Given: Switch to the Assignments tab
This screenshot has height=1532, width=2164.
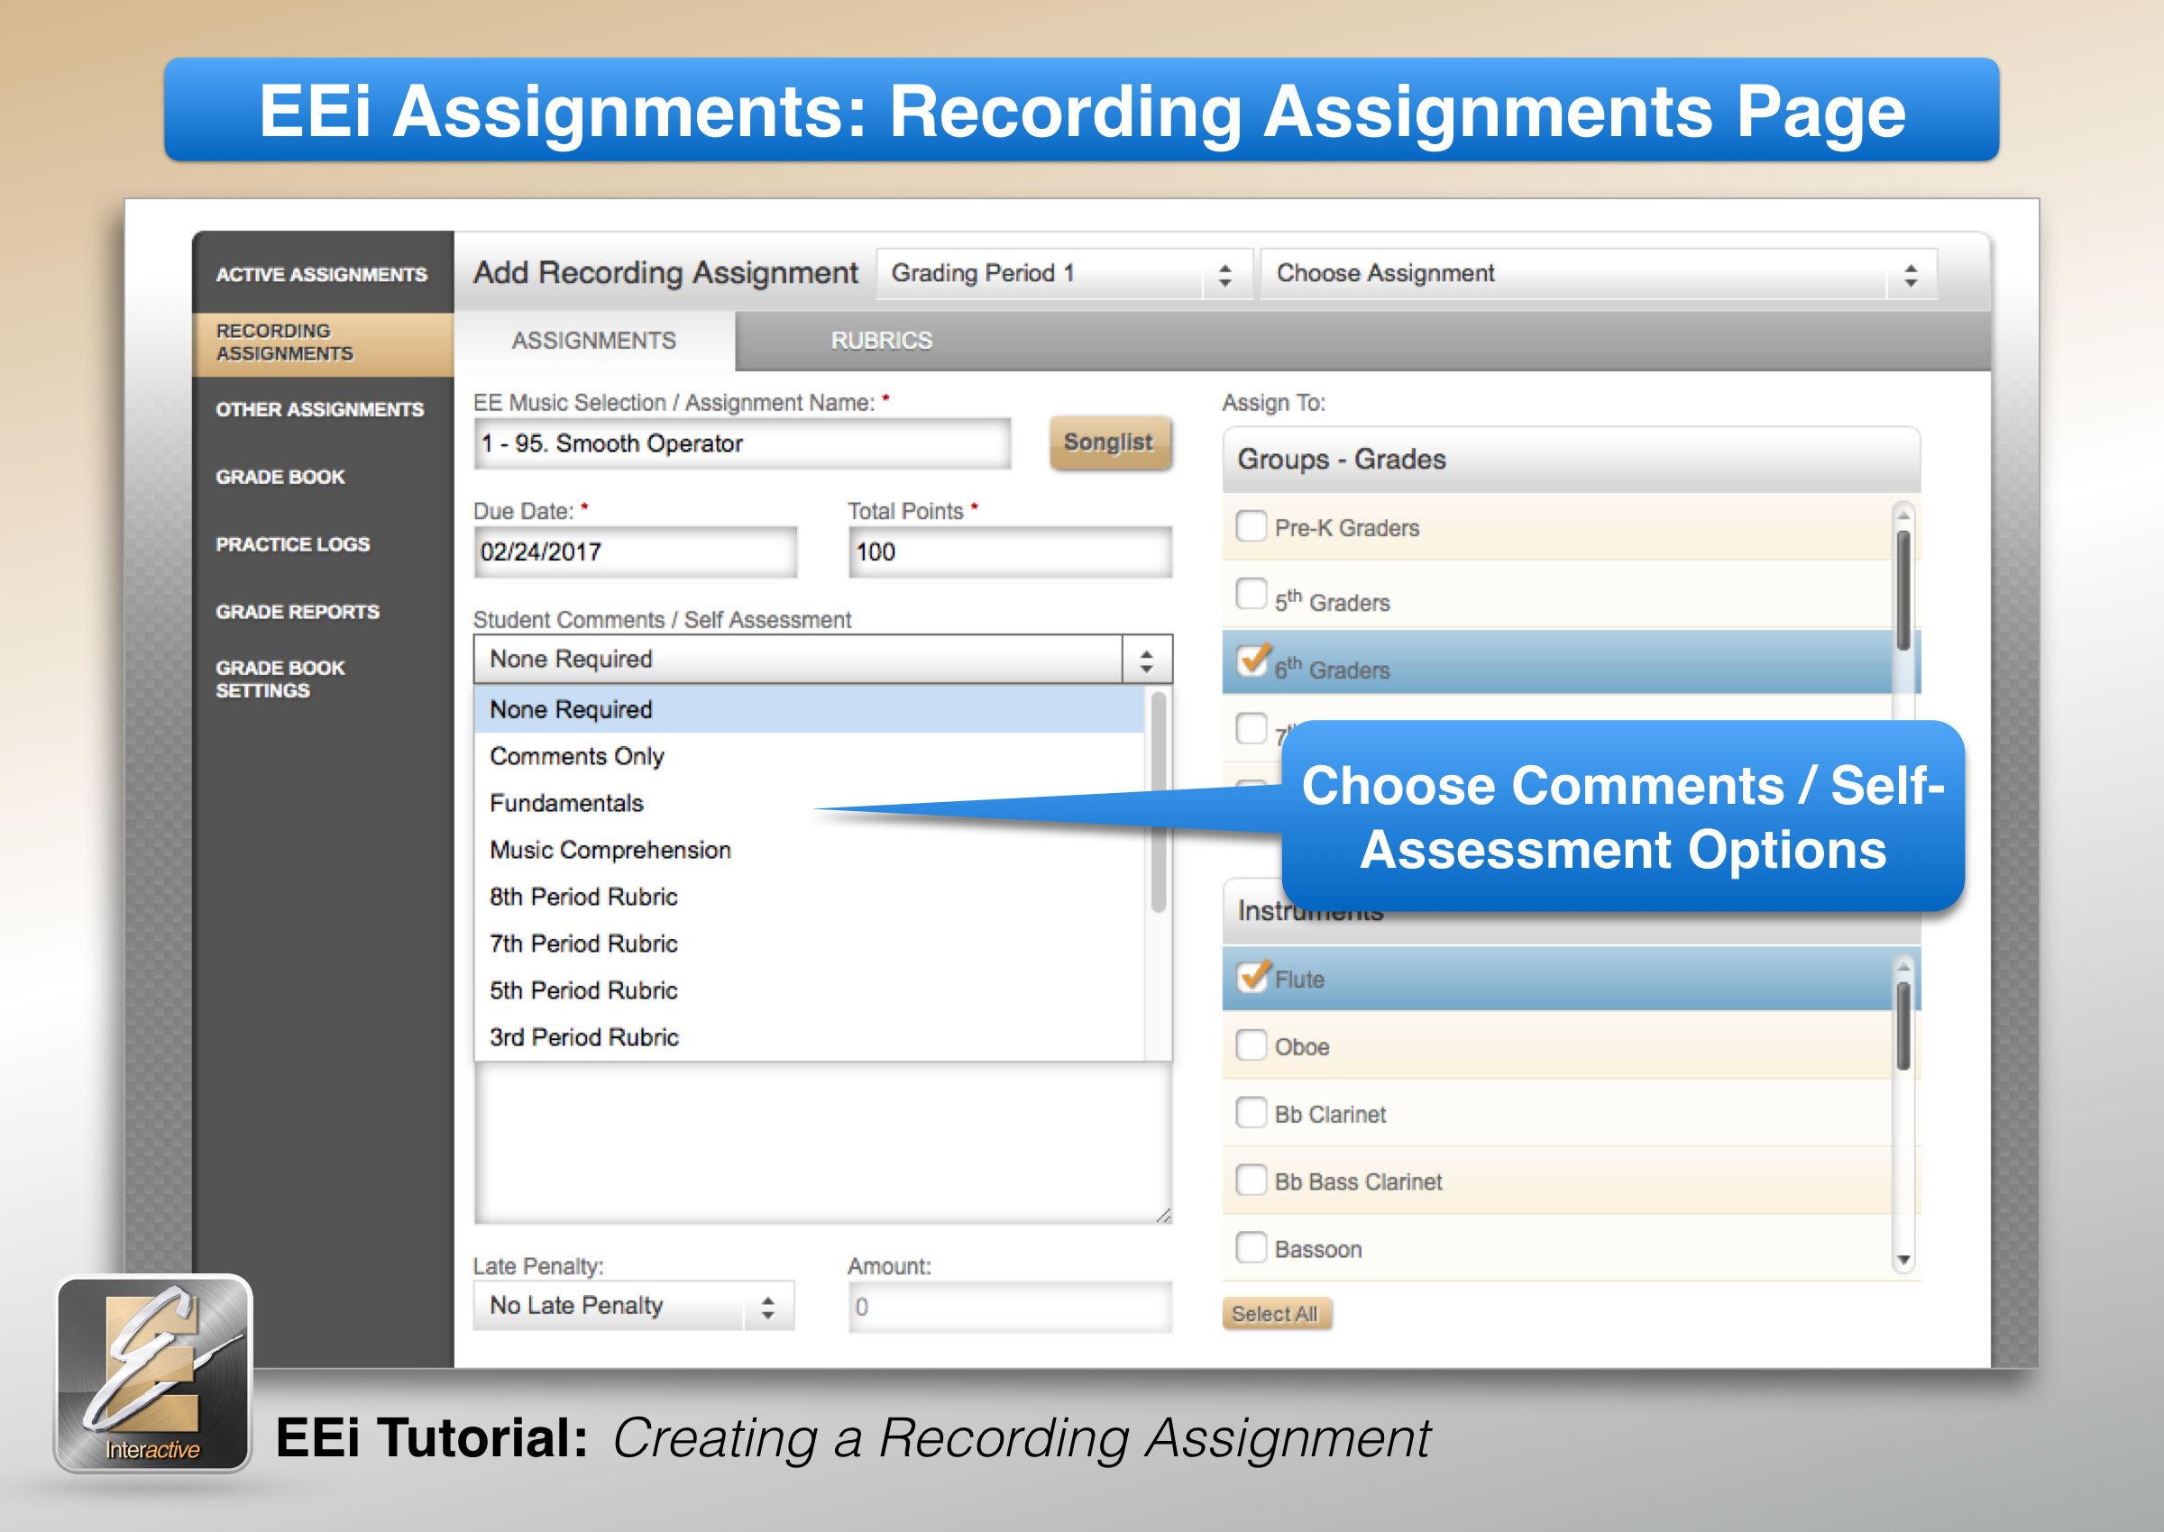Looking at the screenshot, I should point(593,341).
